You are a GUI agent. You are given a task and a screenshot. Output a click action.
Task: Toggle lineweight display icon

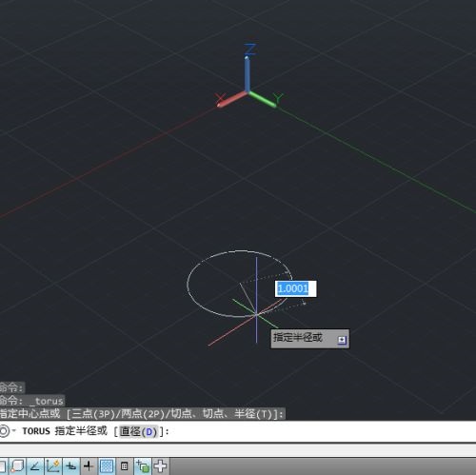coord(89,465)
